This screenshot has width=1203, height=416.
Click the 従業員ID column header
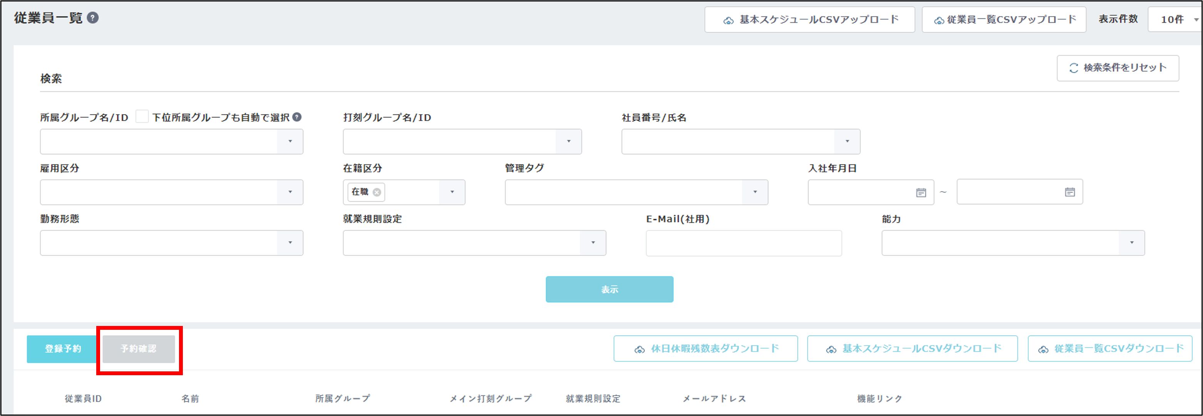pos(83,399)
